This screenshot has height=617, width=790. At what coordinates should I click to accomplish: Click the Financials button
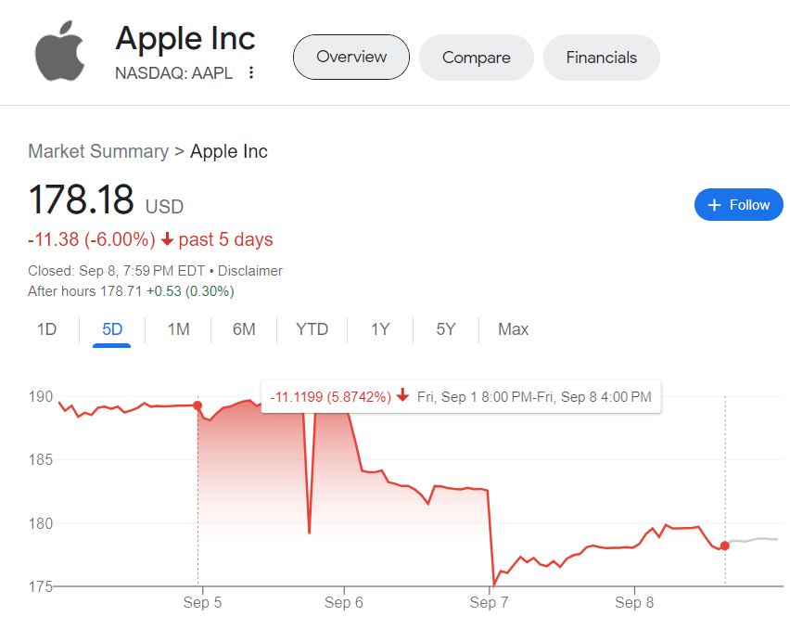pos(601,57)
